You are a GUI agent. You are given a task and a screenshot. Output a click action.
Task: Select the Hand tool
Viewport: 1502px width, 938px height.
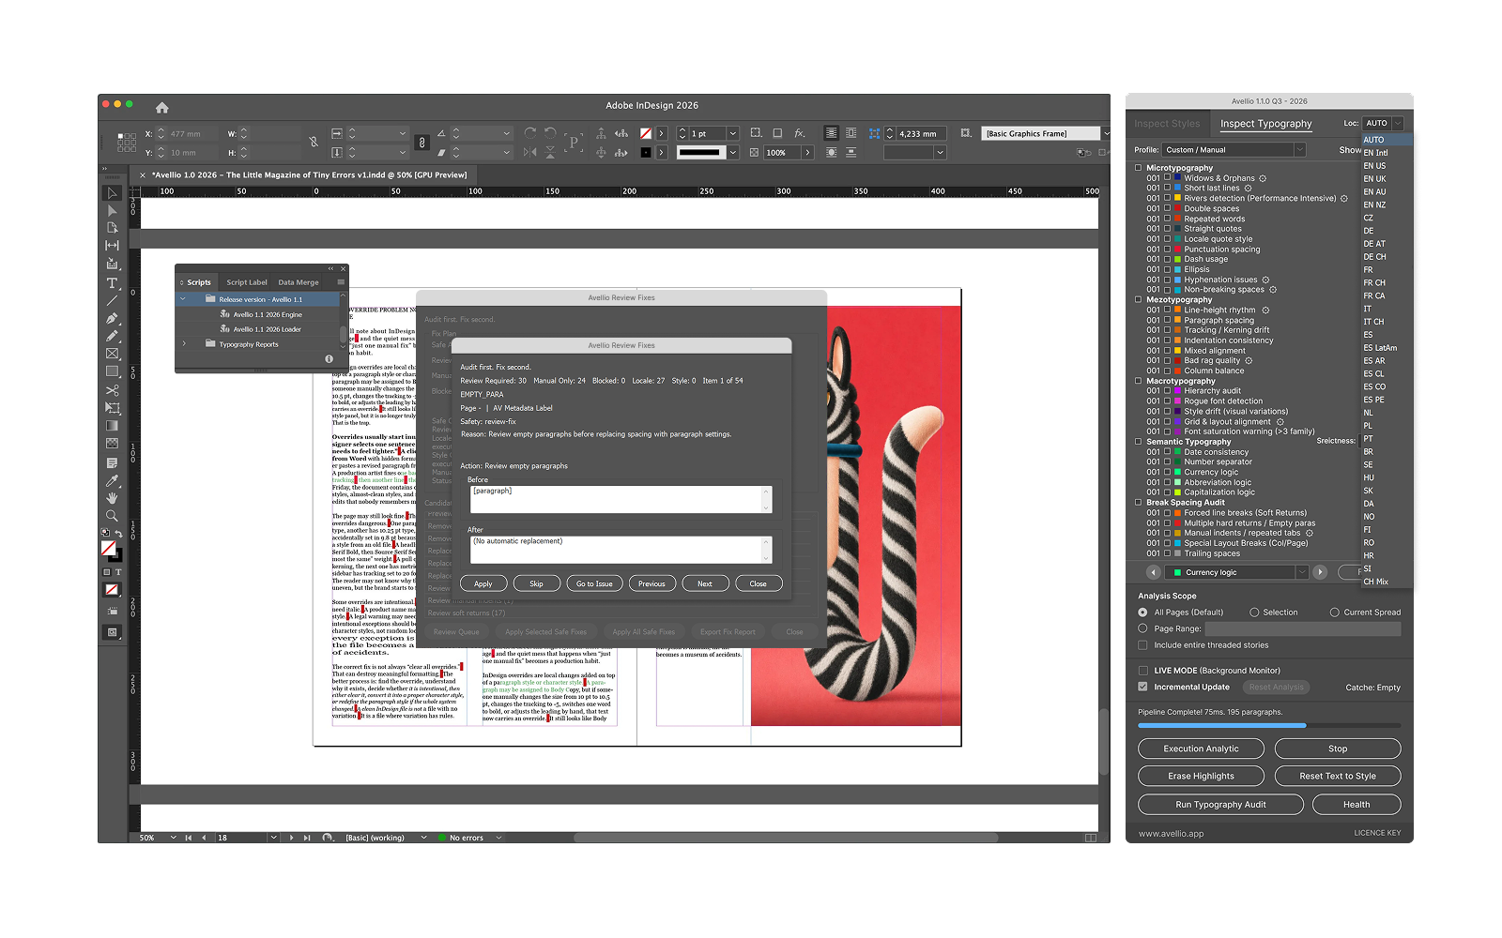pyautogui.click(x=113, y=498)
